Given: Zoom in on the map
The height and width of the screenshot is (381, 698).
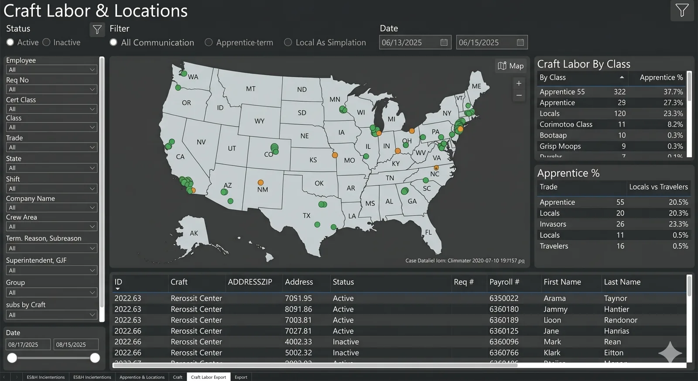Looking at the screenshot, I should [x=519, y=83].
